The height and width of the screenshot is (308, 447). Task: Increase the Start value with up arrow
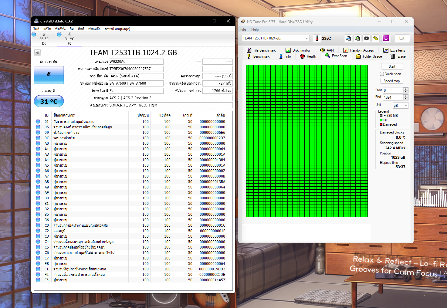click(x=406, y=89)
